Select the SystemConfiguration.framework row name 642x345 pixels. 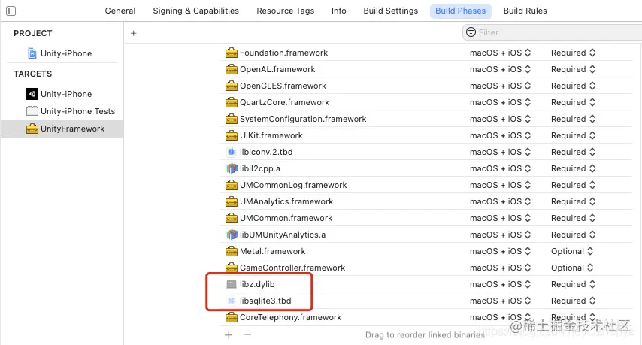pos(303,119)
